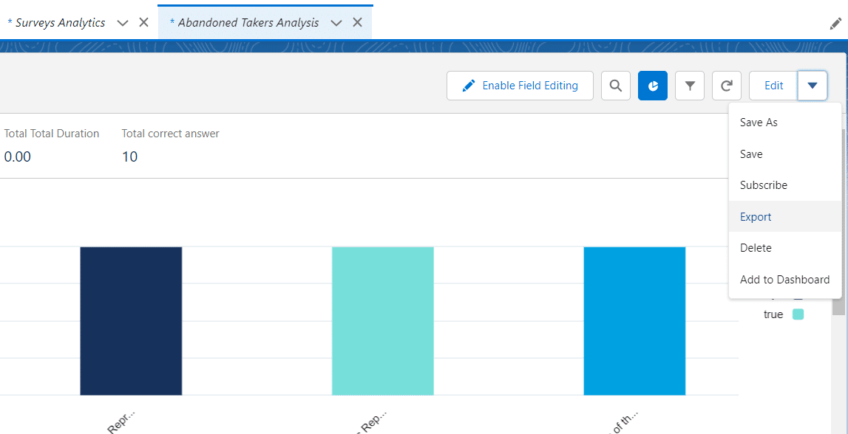Refresh the report with the reload icon
The image size is (848, 434).
(727, 86)
